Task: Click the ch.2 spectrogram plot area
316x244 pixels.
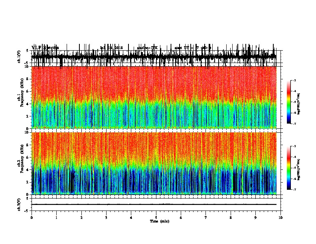Action: tap(154, 163)
